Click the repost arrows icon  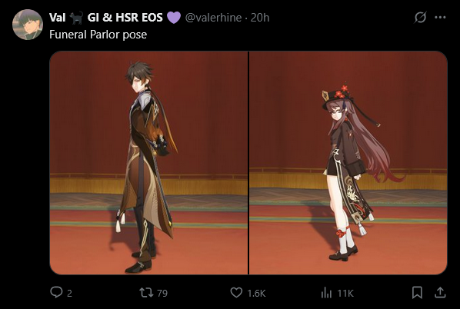(x=146, y=293)
